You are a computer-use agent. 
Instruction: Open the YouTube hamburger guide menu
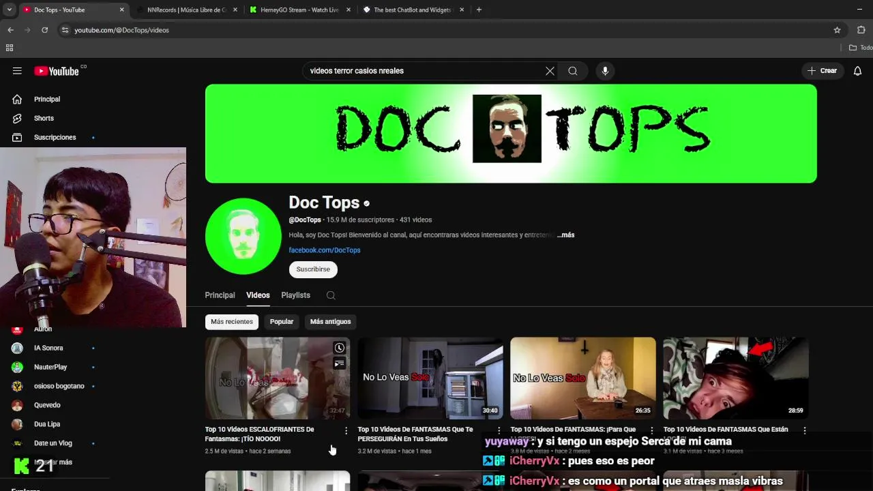point(17,71)
